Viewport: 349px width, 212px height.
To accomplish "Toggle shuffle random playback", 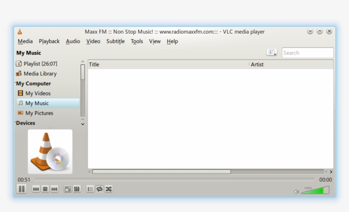I will click(x=109, y=189).
